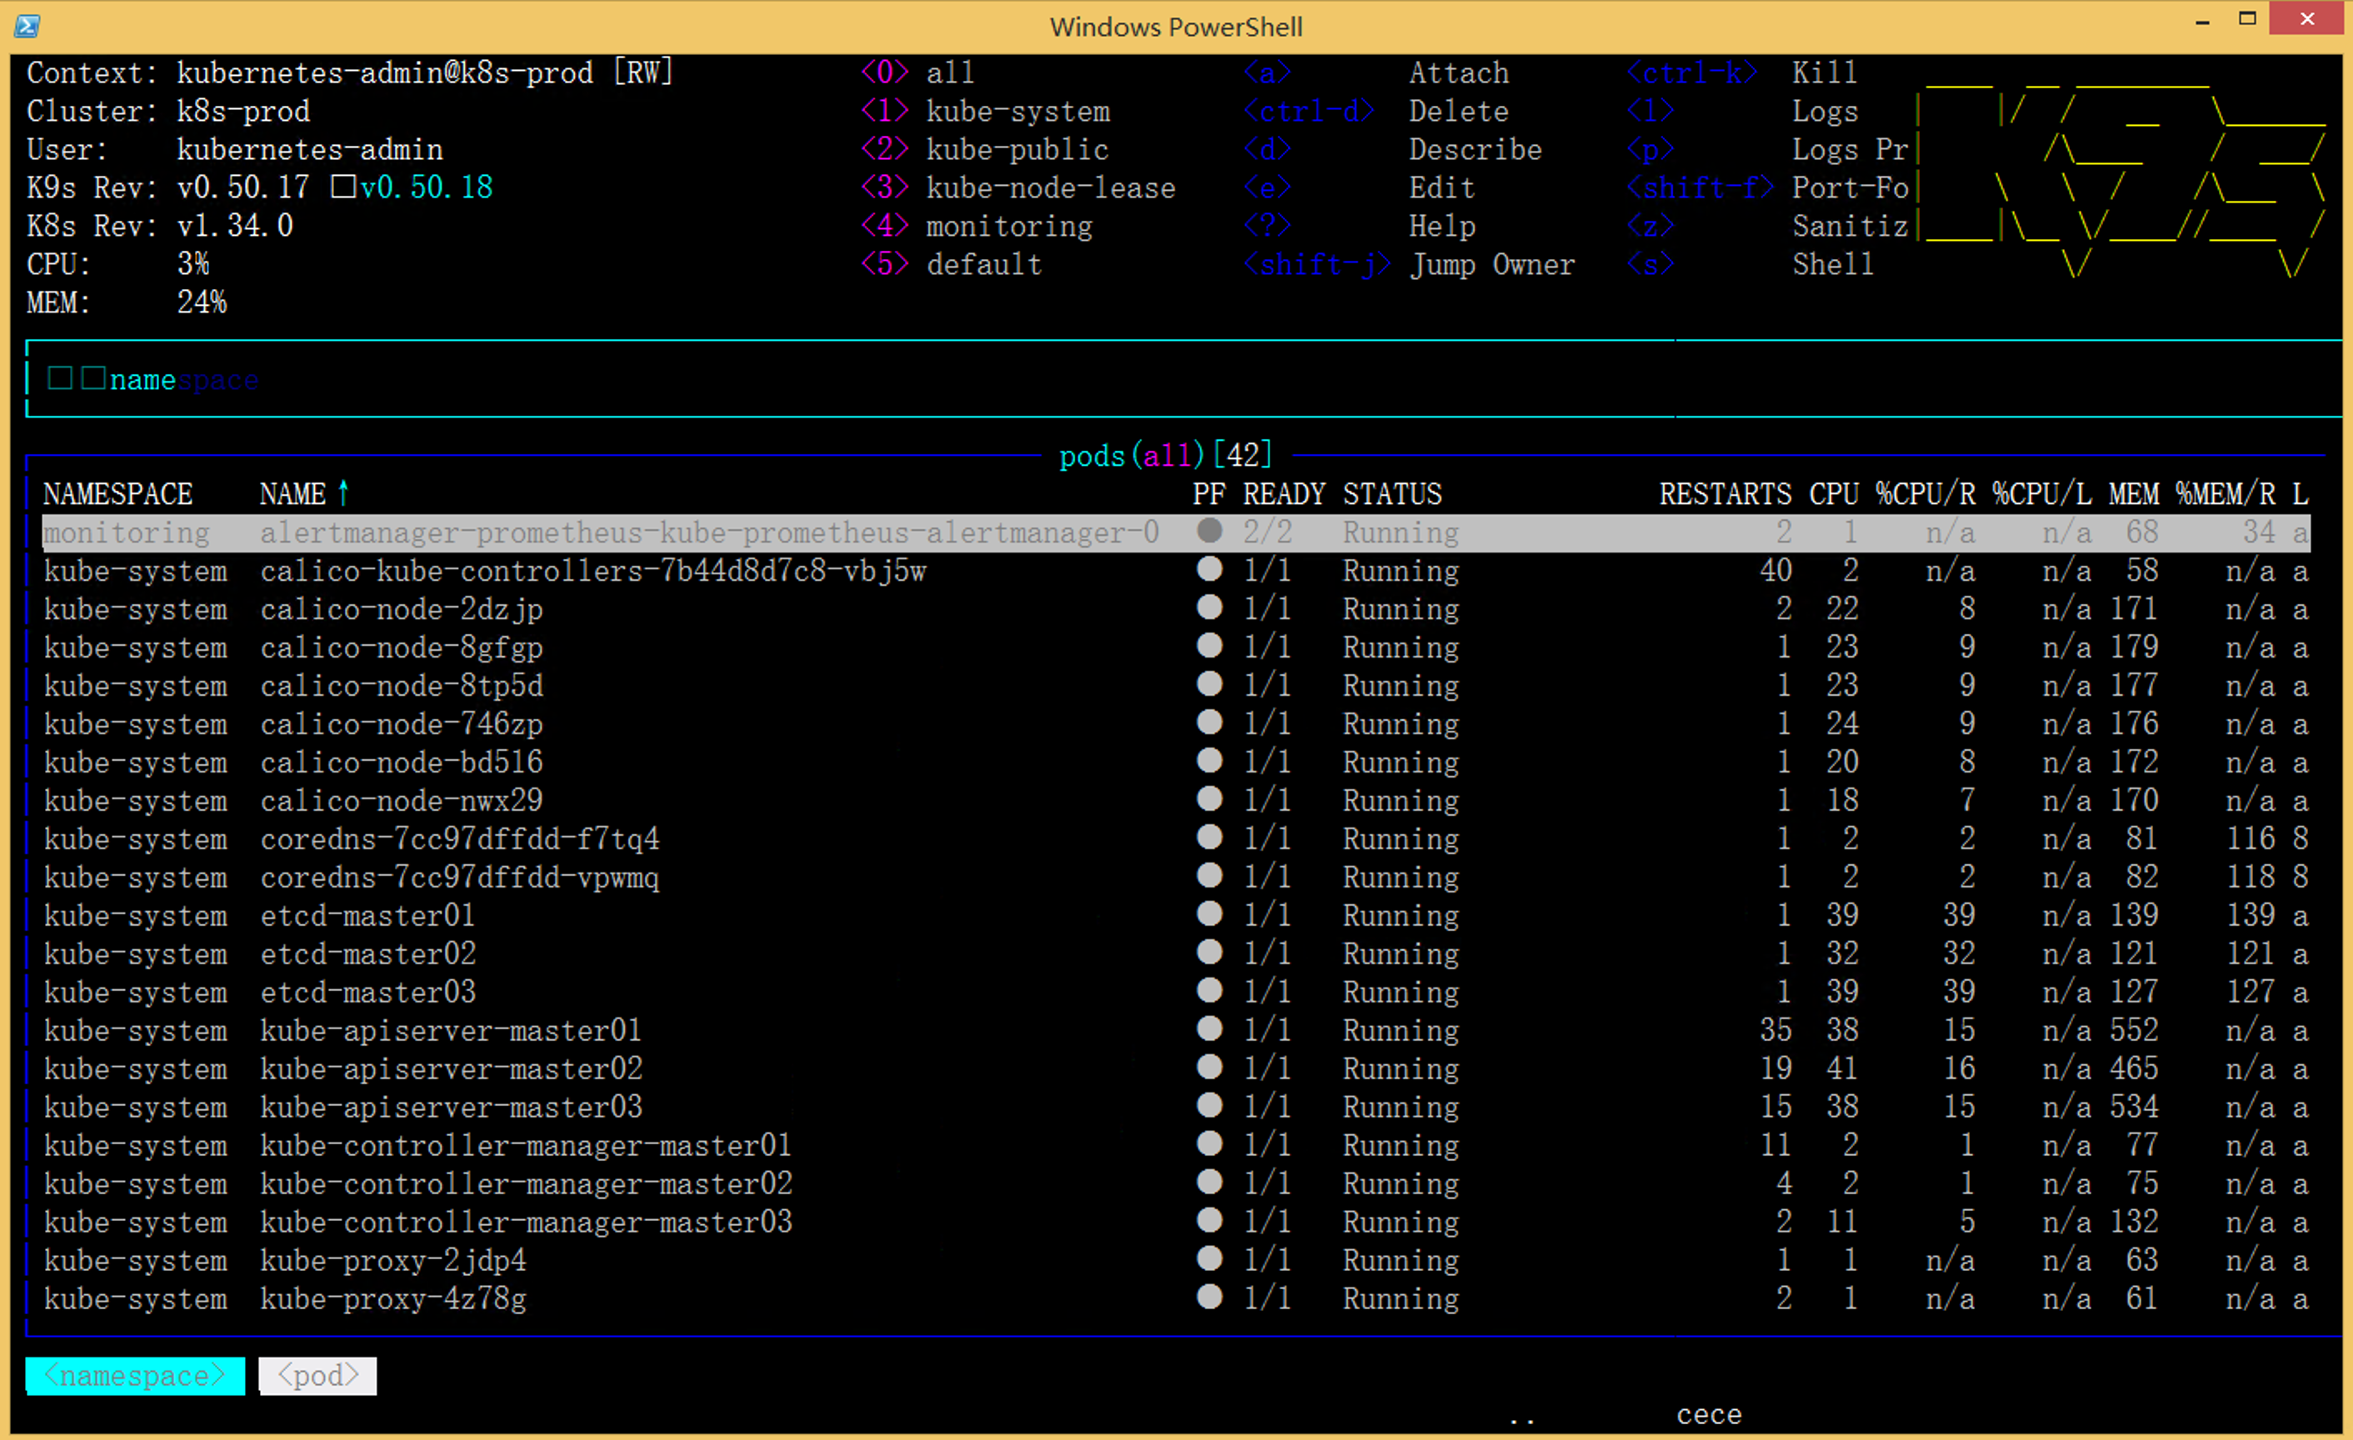
Task: Click the new version v0.50.18 text
Action: click(426, 187)
